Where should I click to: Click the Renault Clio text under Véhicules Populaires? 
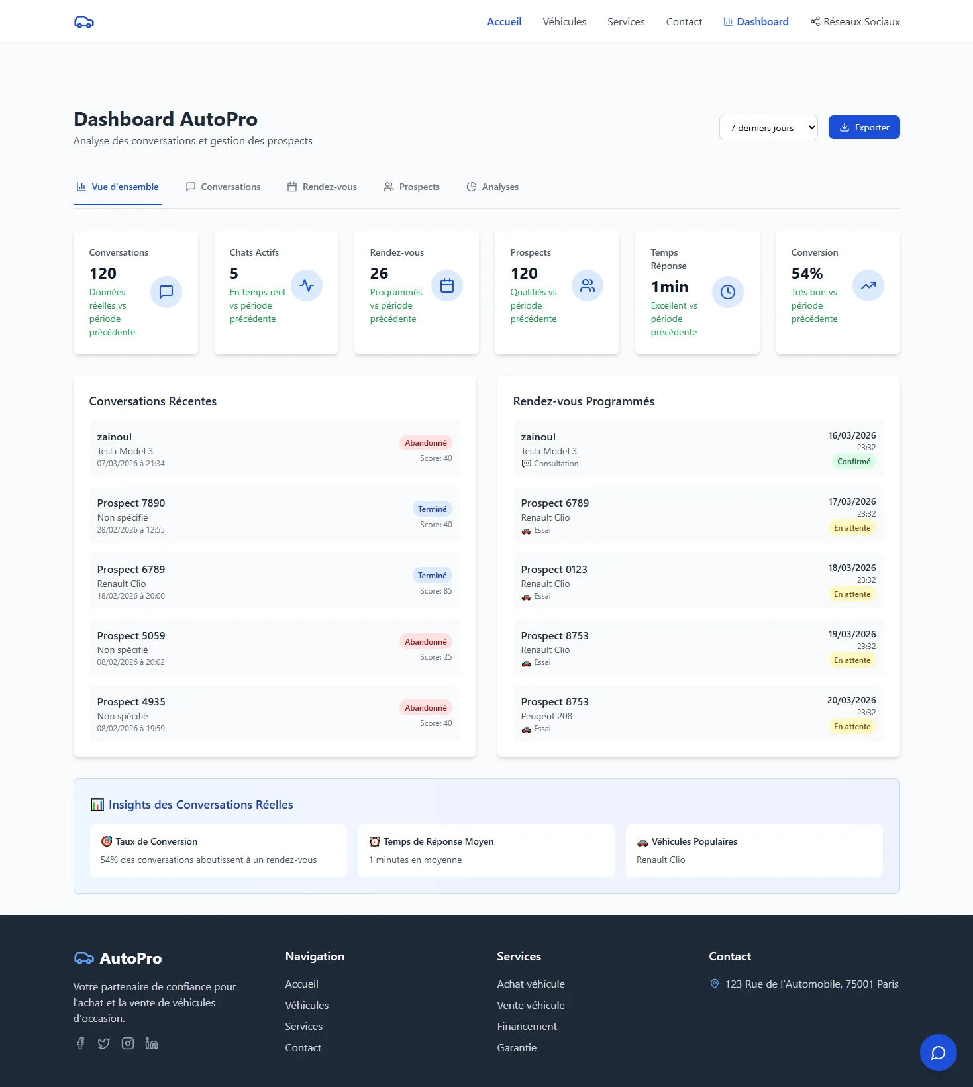(661, 860)
